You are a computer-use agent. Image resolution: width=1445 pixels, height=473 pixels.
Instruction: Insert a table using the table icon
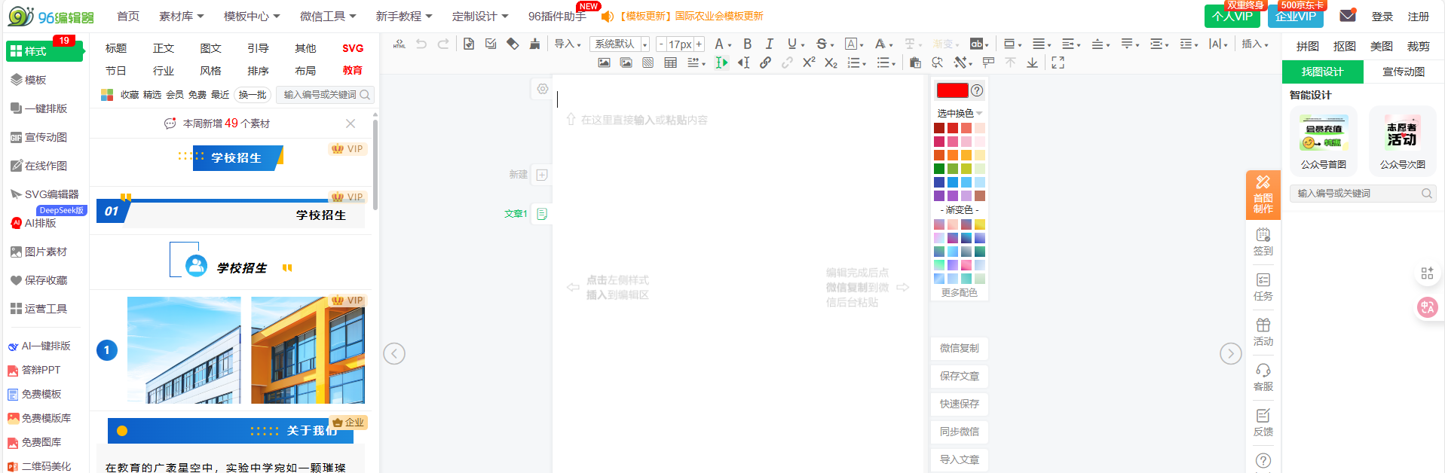click(670, 63)
